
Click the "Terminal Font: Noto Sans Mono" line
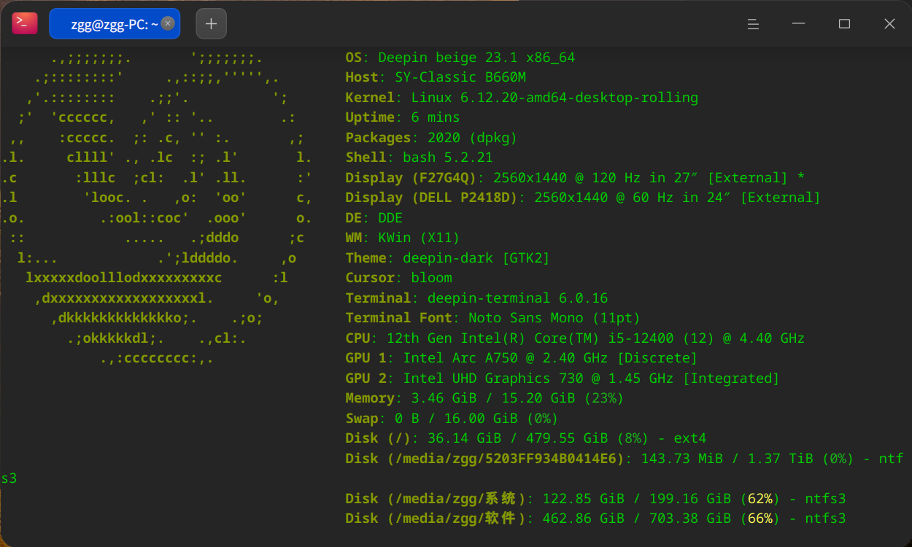493,318
